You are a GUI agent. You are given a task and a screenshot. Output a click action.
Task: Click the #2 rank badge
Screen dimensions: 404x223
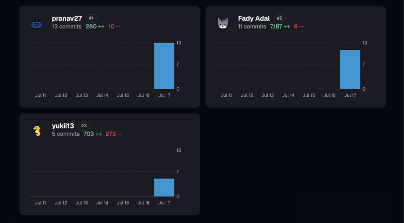click(280, 18)
